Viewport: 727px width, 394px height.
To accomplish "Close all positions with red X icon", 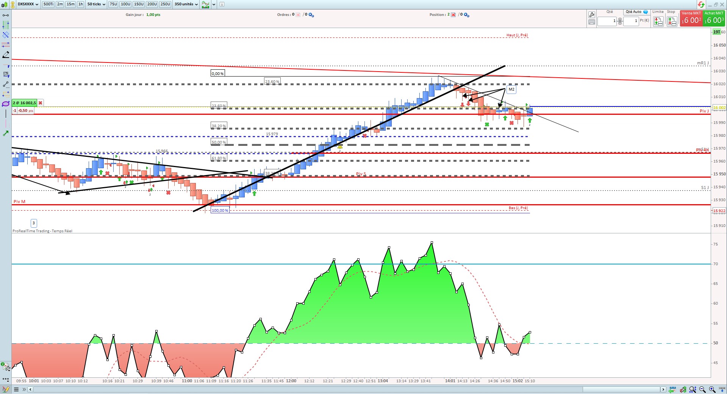I will pyautogui.click(x=453, y=15).
